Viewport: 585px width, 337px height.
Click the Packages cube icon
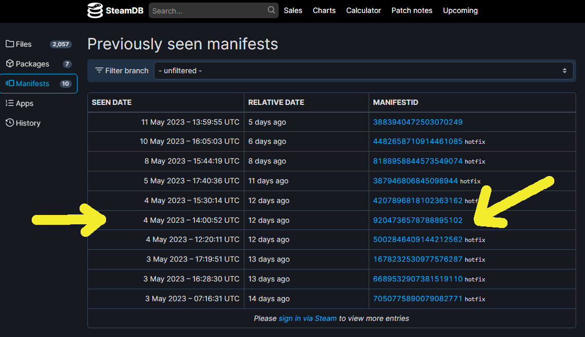(10, 64)
